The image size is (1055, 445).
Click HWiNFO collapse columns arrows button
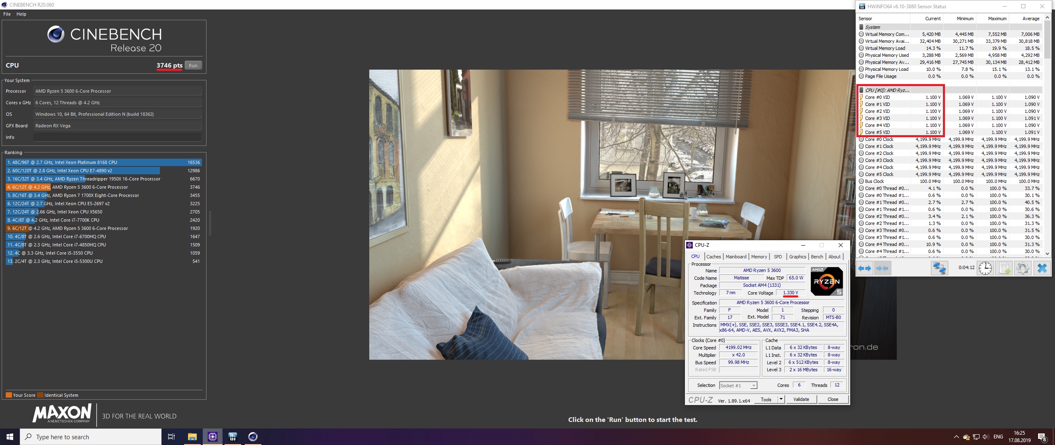(882, 268)
